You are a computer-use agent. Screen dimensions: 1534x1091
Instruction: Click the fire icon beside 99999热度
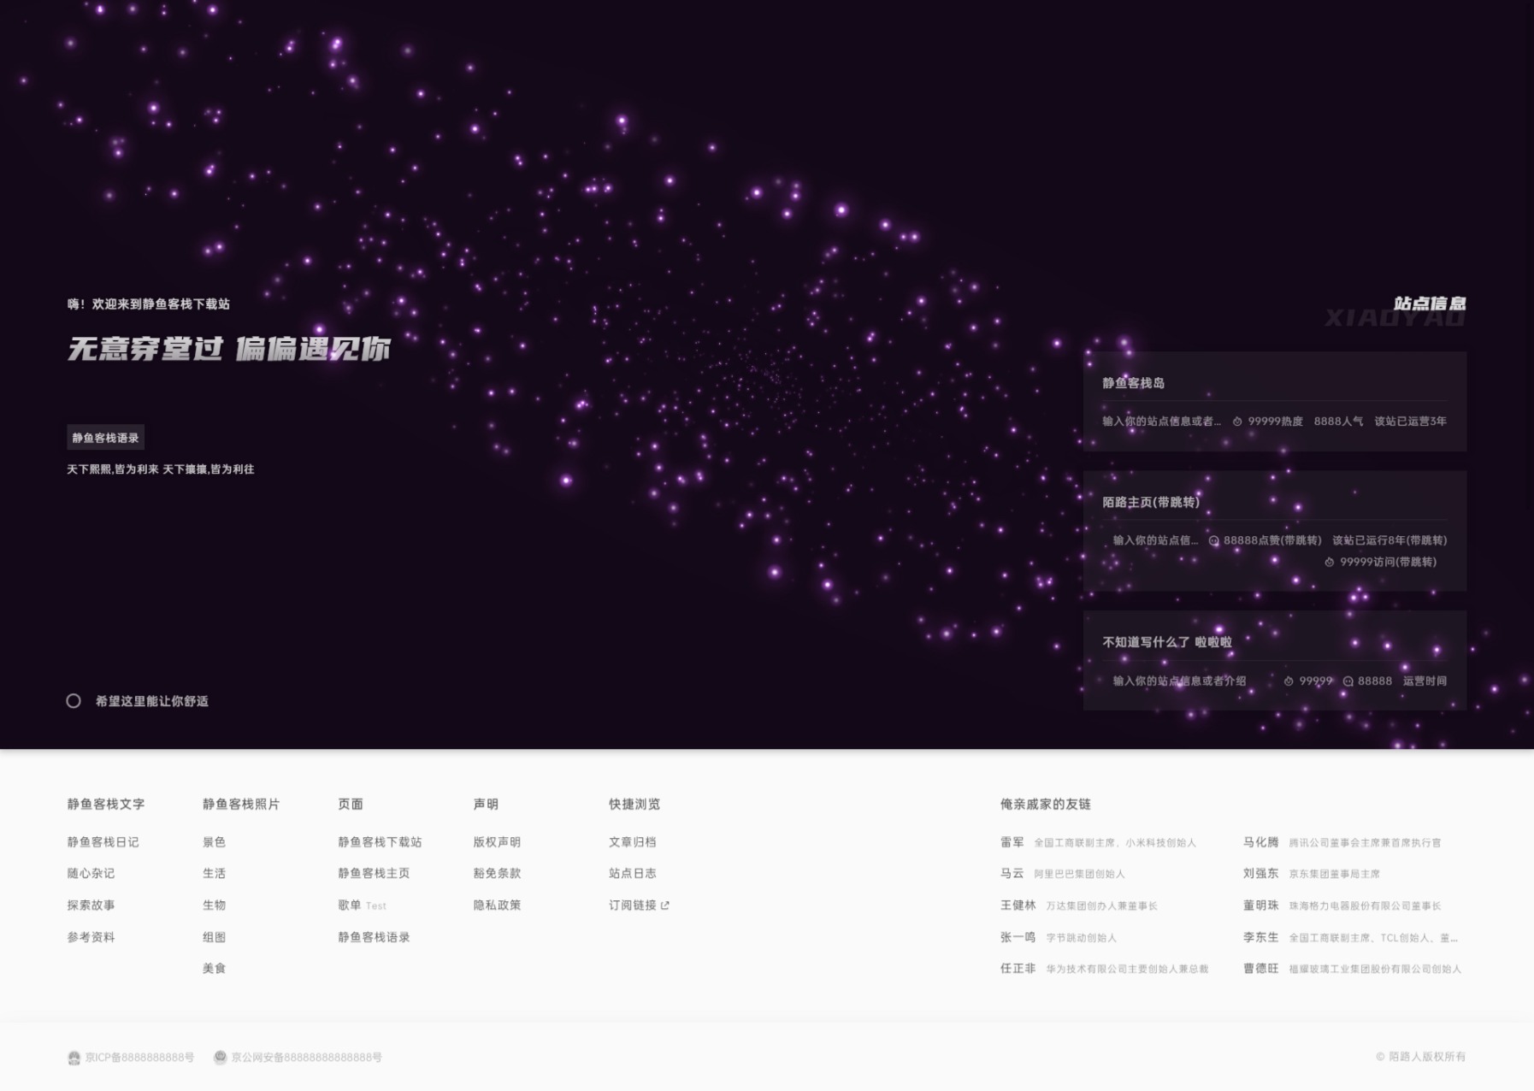pos(1237,422)
